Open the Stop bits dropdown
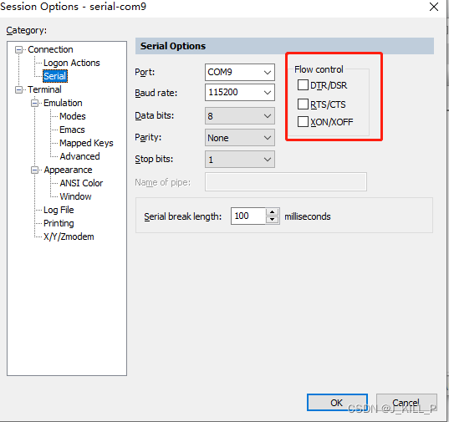 coord(240,160)
